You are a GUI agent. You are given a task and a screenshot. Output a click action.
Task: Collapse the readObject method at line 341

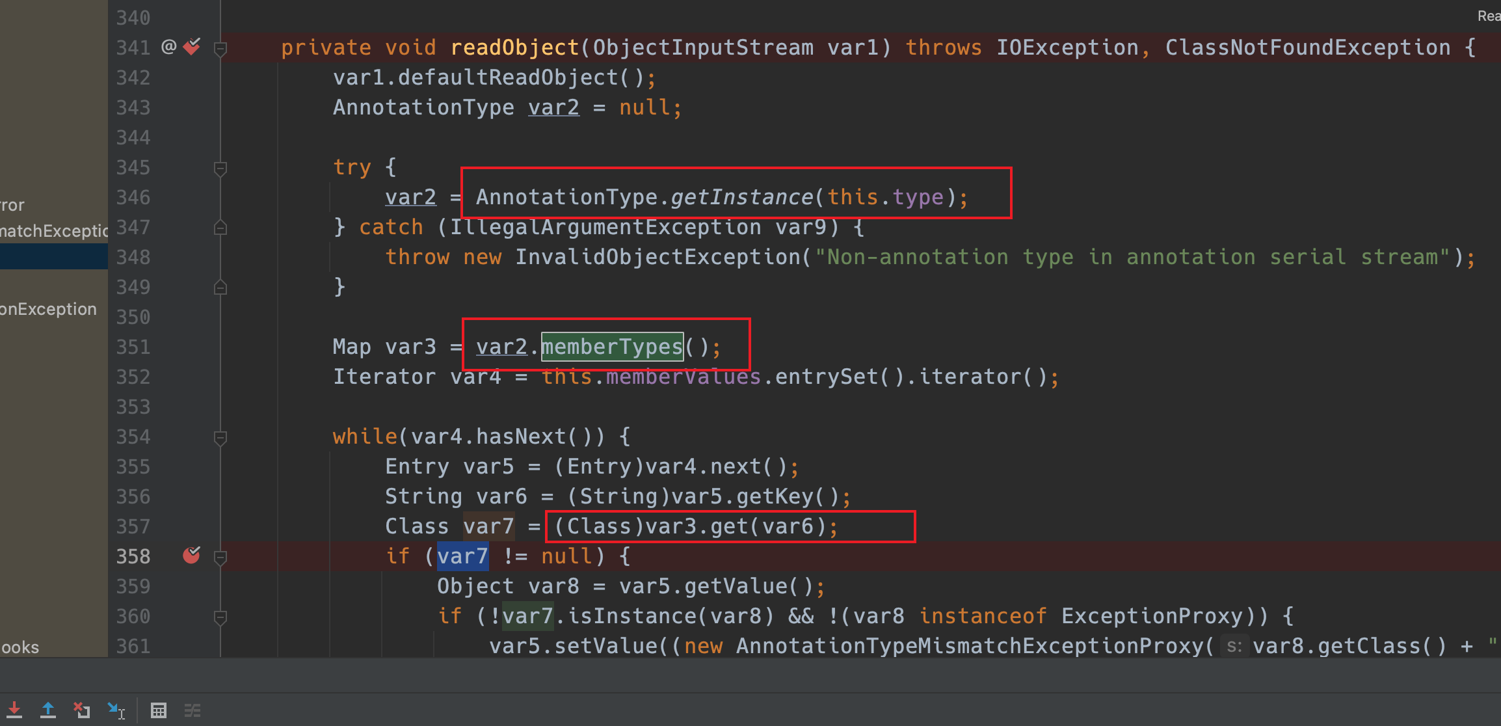point(220,48)
